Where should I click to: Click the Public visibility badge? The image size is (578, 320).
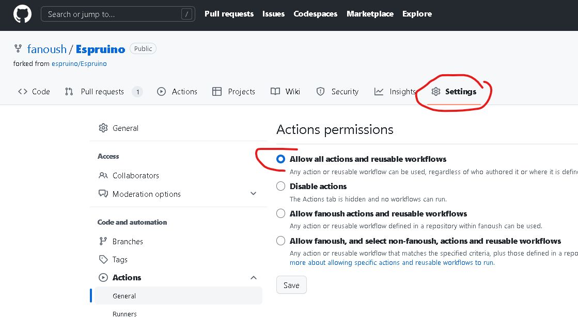(143, 48)
